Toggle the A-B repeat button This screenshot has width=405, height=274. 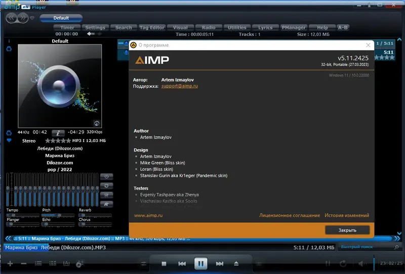click(x=343, y=28)
